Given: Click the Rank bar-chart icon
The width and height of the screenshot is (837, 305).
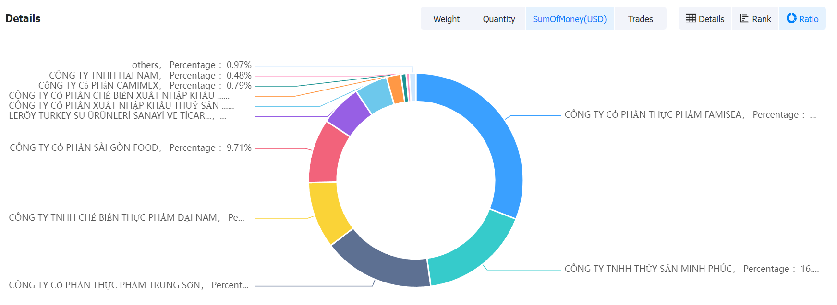Looking at the screenshot, I should point(744,18).
